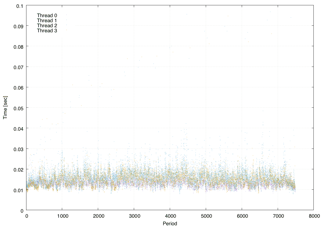Click the 2000 x-axis tick label

click(x=98, y=216)
